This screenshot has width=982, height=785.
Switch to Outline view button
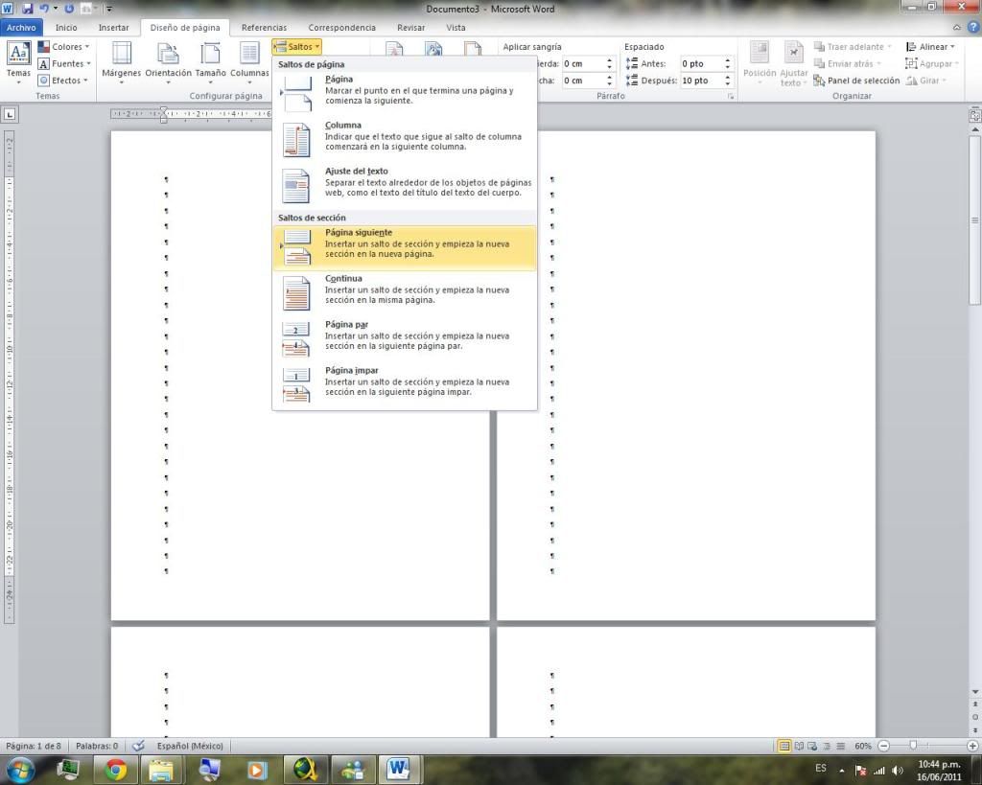(827, 746)
